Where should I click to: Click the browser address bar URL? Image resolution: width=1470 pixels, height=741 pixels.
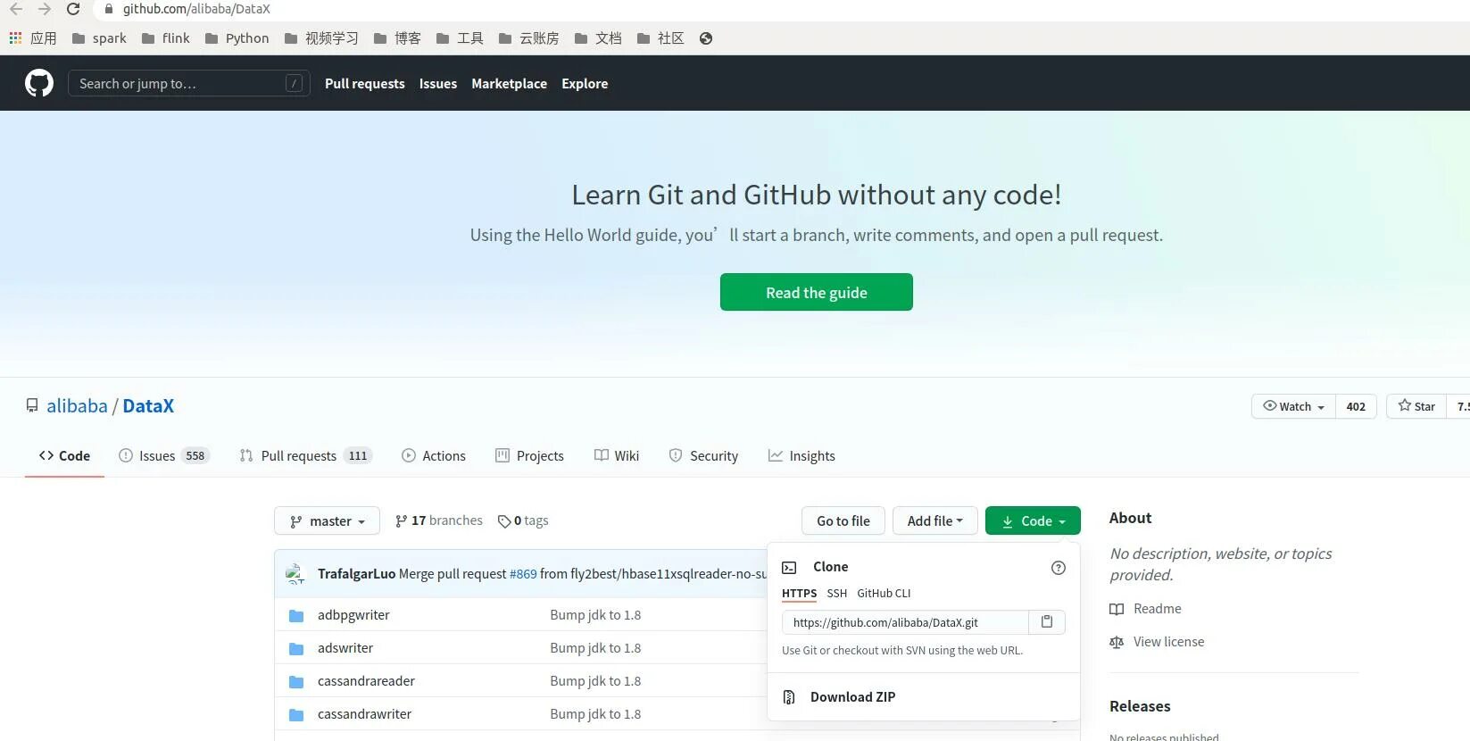click(x=196, y=9)
